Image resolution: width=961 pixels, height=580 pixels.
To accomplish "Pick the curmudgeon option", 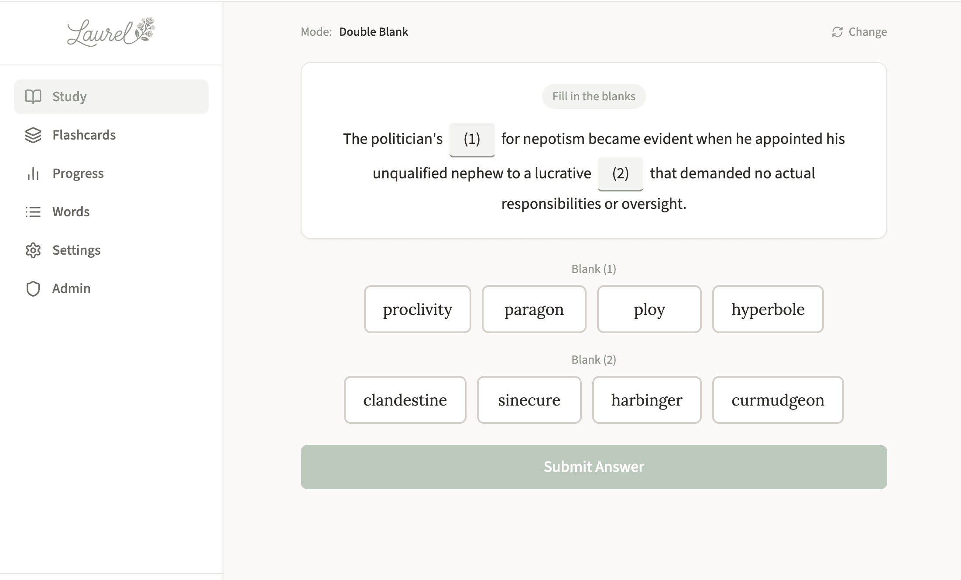I will (x=778, y=399).
